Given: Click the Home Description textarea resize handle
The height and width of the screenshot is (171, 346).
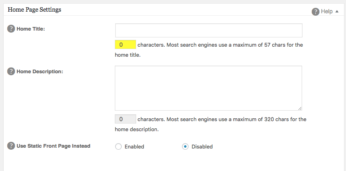Looking at the screenshot, I should coord(300,108).
